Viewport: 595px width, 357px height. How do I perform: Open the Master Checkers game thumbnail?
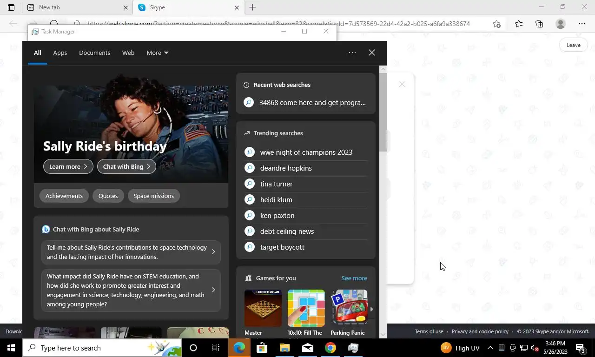pyautogui.click(x=263, y=308)
